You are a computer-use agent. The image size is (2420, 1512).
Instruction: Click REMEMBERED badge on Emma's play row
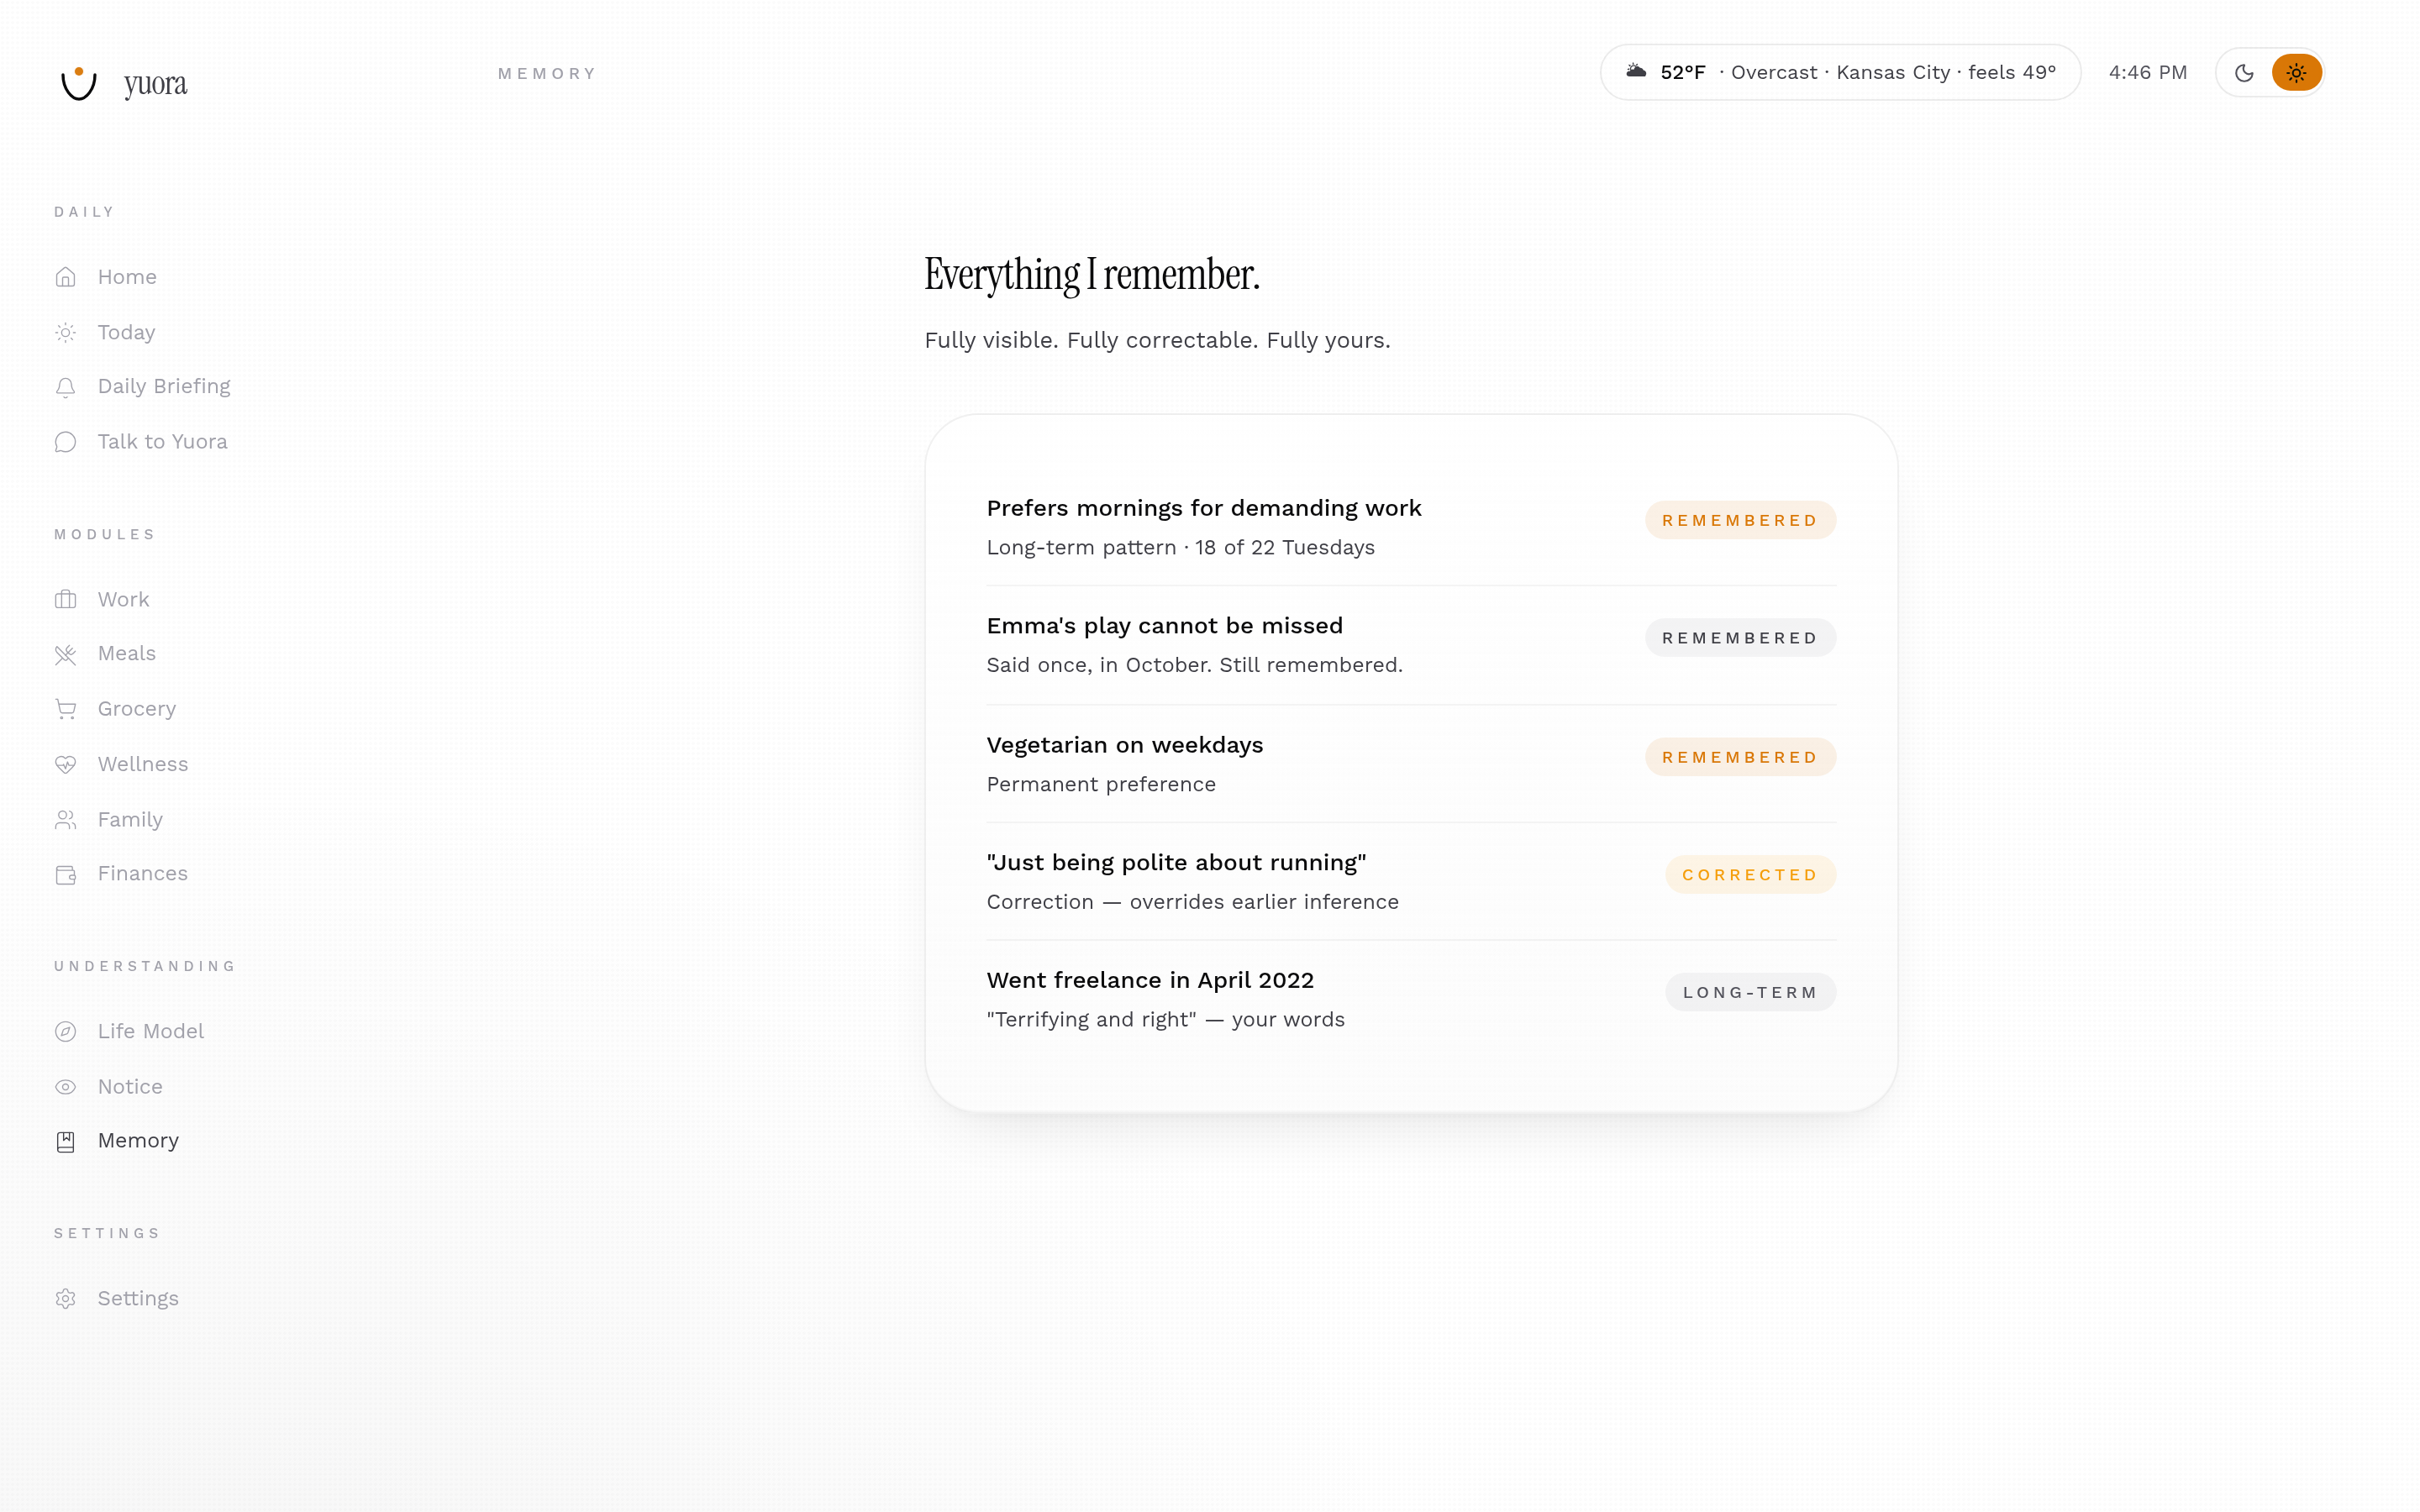click(1740, 638)
